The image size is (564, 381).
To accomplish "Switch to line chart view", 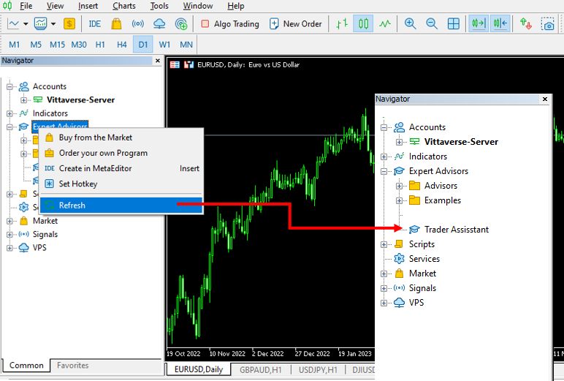I will click(x=385, y=24).
